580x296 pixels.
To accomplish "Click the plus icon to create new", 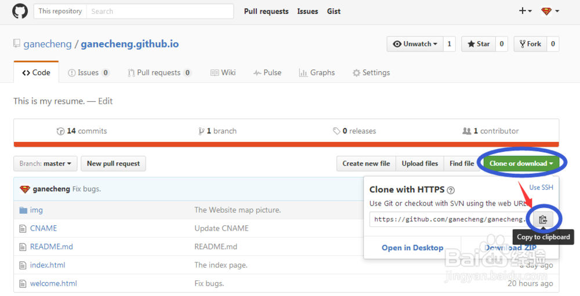I will coord(525,11).
